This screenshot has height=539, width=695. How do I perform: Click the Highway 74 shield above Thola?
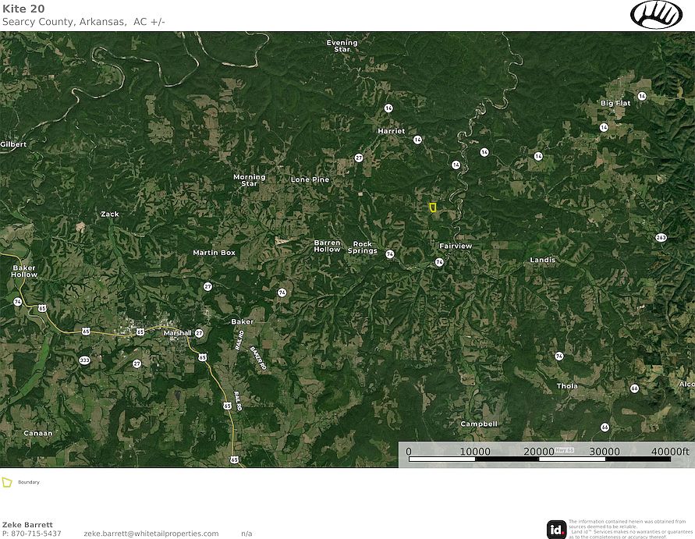click(559, 356)
